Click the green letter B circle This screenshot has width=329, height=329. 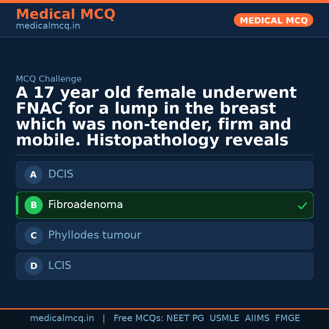[x=34, y=205]
